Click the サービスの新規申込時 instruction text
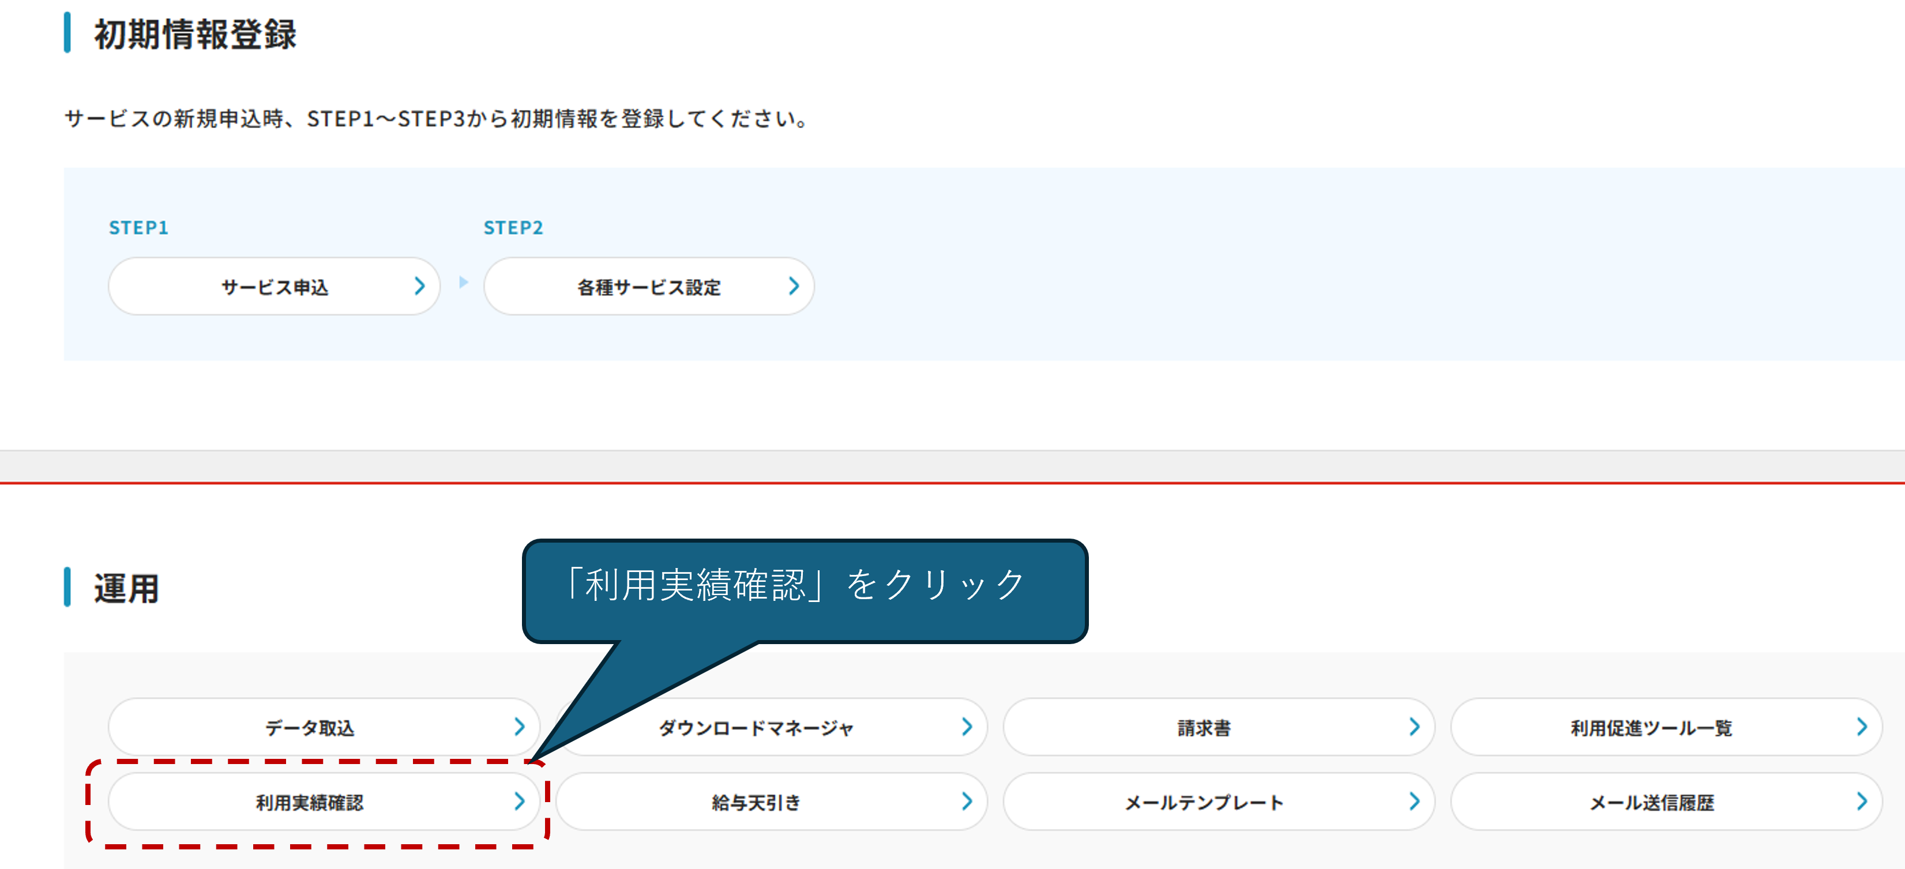Image resolution: width=1905 pixels, height=869 pixels. coord(438,118)
